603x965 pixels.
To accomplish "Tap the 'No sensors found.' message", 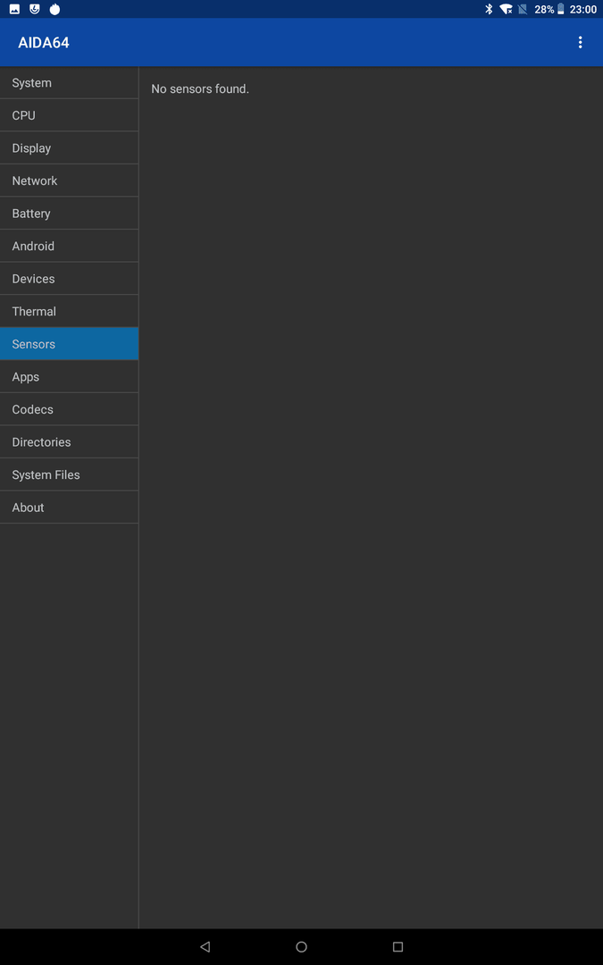I will (x=200, y=88).
